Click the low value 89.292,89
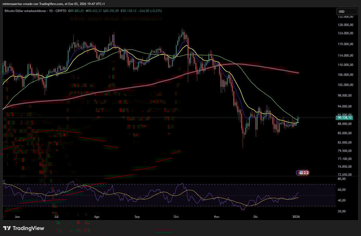The width and height of the screenshot is (361, 236). pyautogui.click(x=111, y=11)
